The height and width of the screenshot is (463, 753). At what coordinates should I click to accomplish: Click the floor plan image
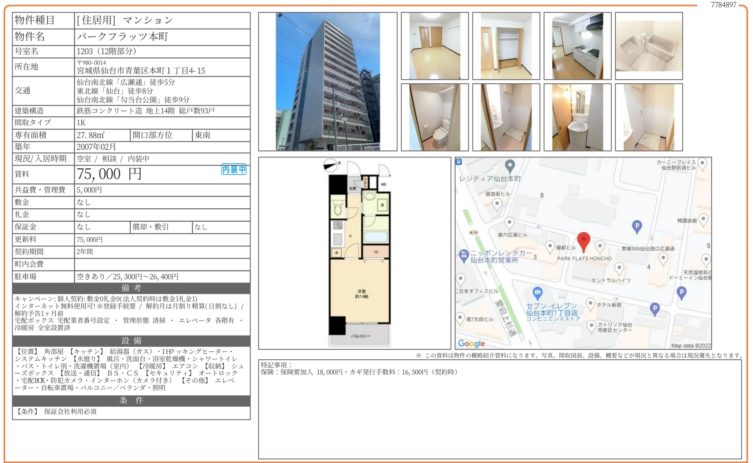pyautogui.click(x=354, y=253)
